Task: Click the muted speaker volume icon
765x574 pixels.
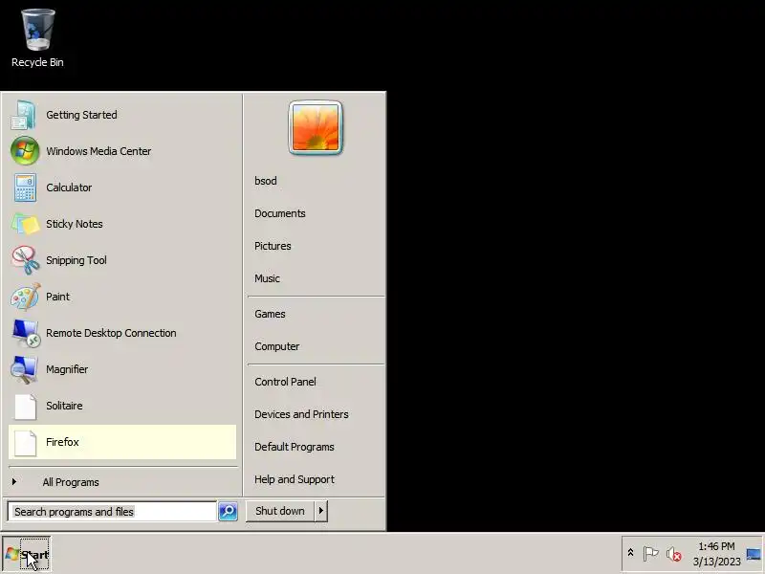Action: (674, 555)
